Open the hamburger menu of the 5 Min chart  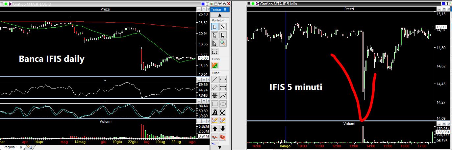(x=248, y=4)
